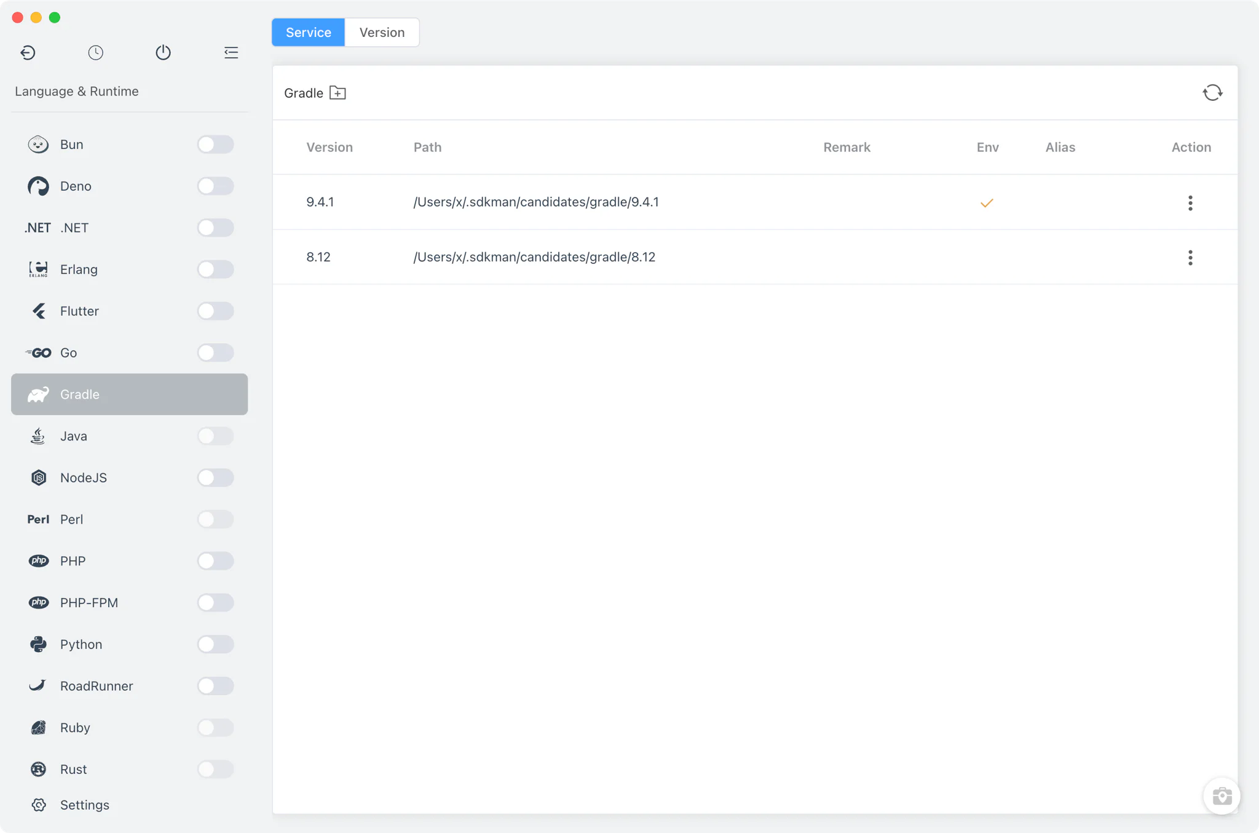
Task: Select PHP-FPM label in sidebar
Action: (x=89, y=603)
